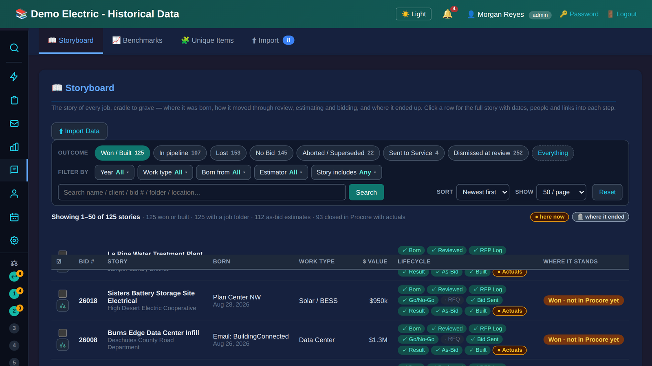Select the Won / Built outcome filter
Image resolution: width=652 pixels, height=366 pixels.
point(122,153)
